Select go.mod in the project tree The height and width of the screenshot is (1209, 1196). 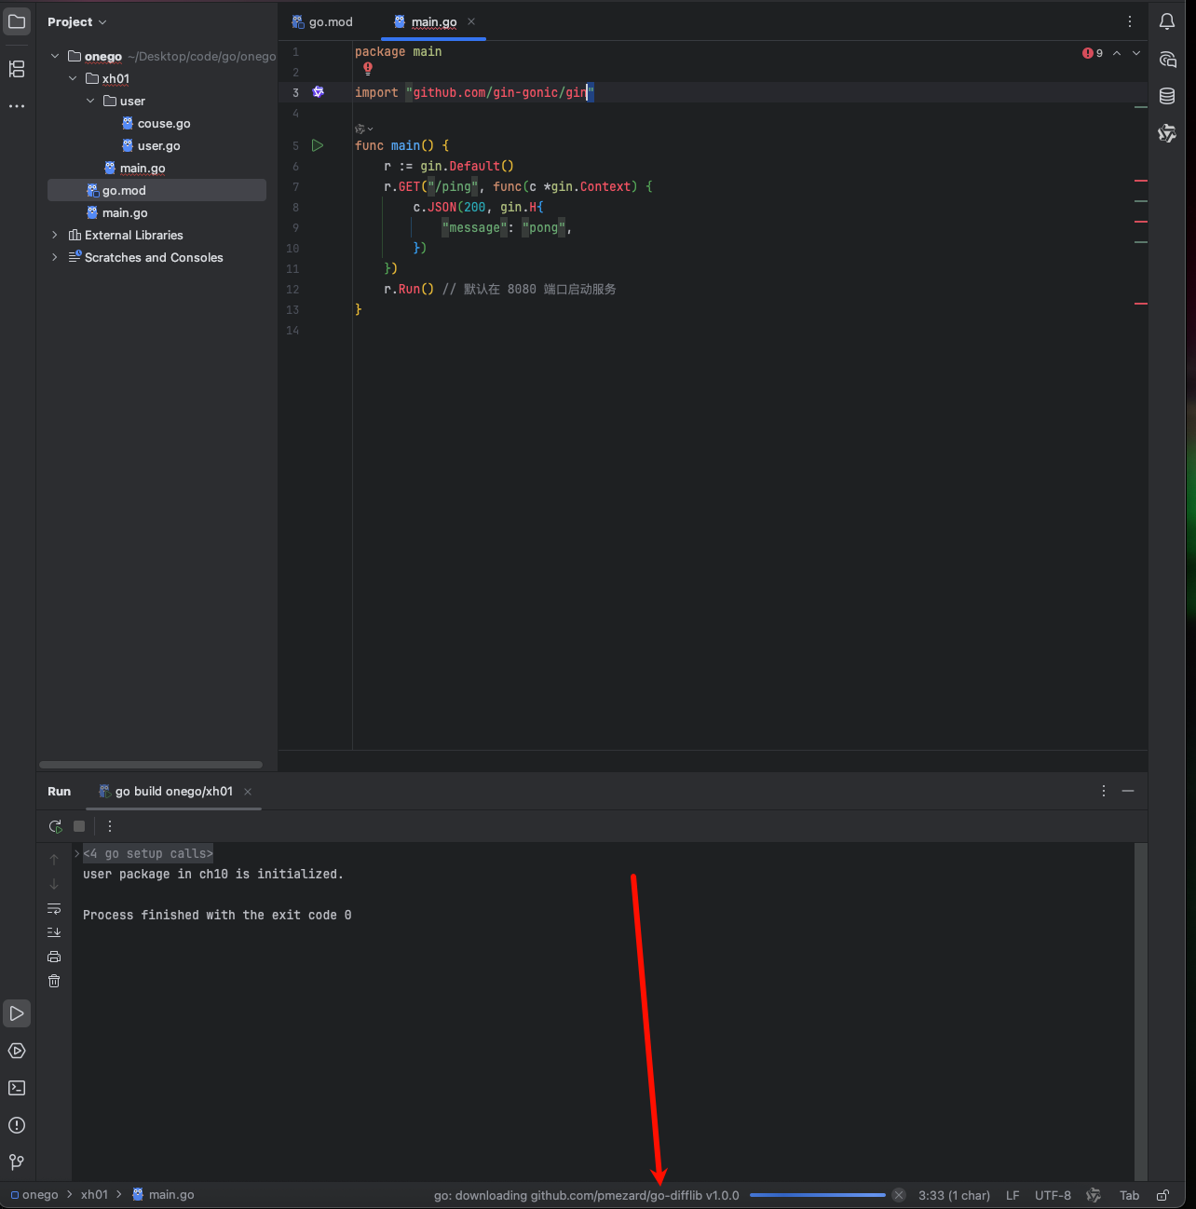(156, 190)
